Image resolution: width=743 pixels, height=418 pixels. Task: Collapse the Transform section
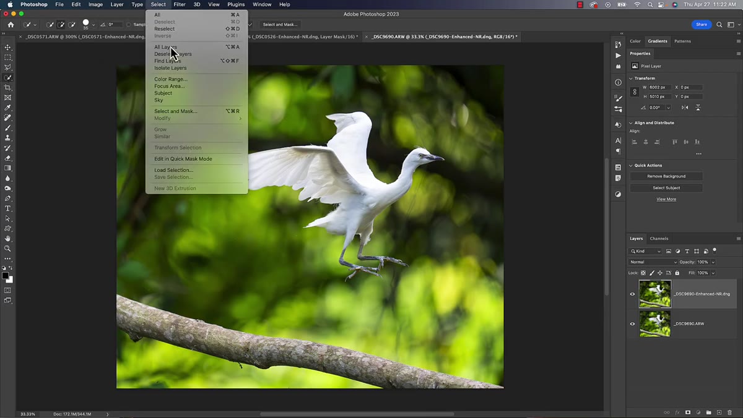pos(631,79)
